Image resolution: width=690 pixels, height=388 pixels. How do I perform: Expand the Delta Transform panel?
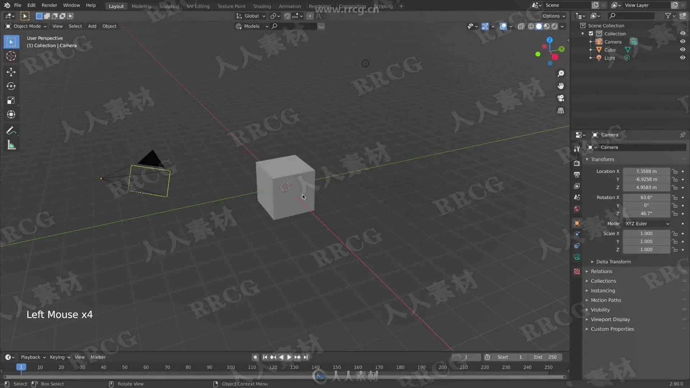point(613,262)
